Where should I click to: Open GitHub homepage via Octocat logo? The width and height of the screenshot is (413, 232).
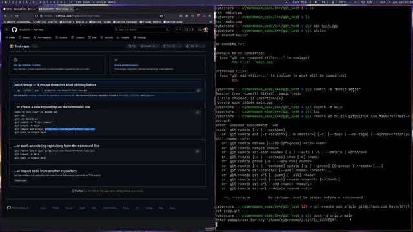[x=14, y=30]
